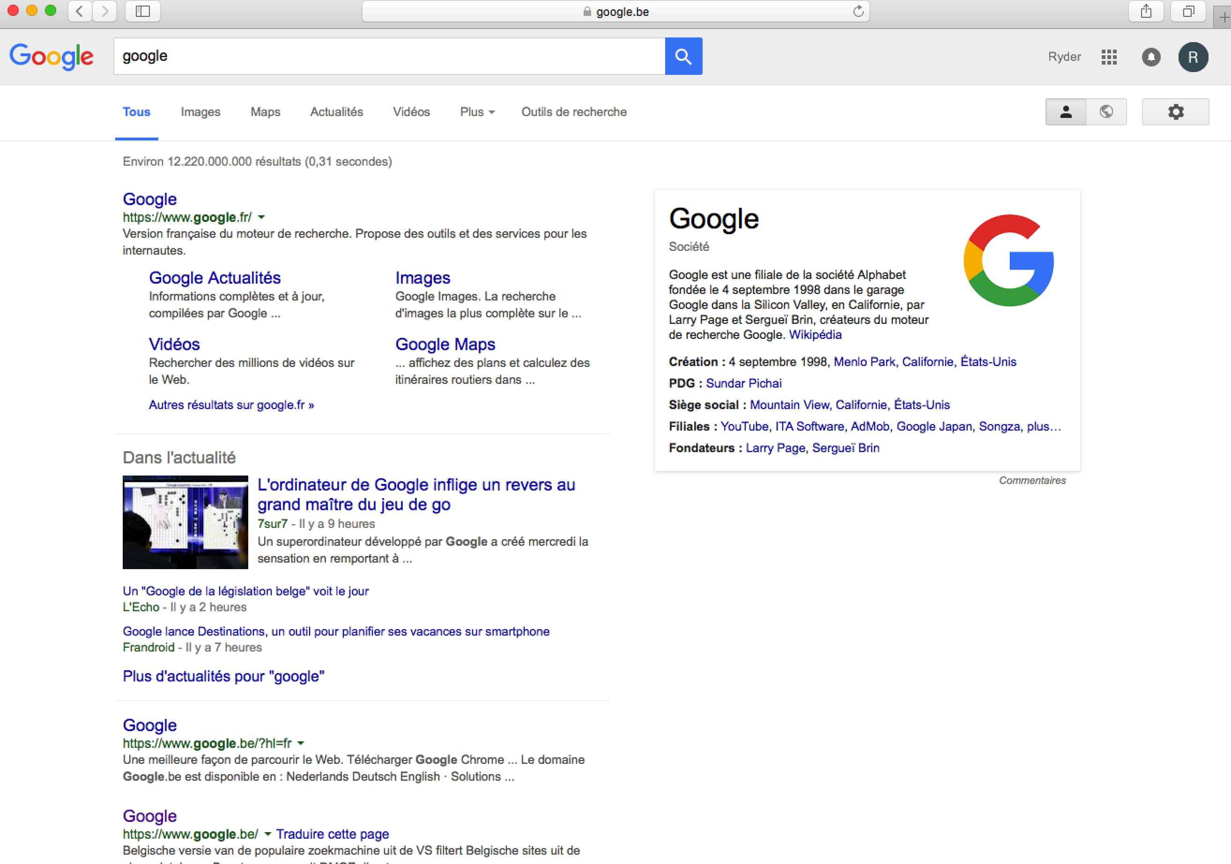Toggle the Safari sidebar button
This screenshot has width=1231, height=864.
pos(142,11)
